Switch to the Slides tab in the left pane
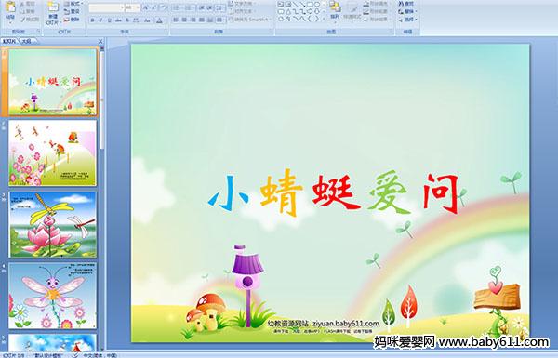This screenshot has height=358, width=558. pyautogui.click(x=9, y=41)
